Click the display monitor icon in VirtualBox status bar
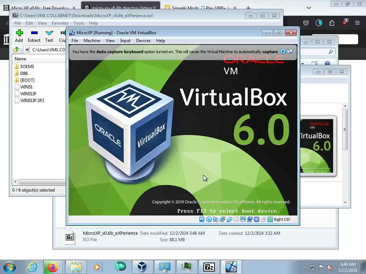 point(243,219)
